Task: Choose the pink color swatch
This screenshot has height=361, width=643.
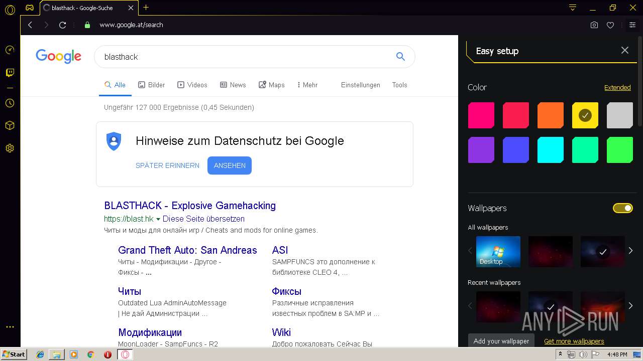Action: click(481, 115)
